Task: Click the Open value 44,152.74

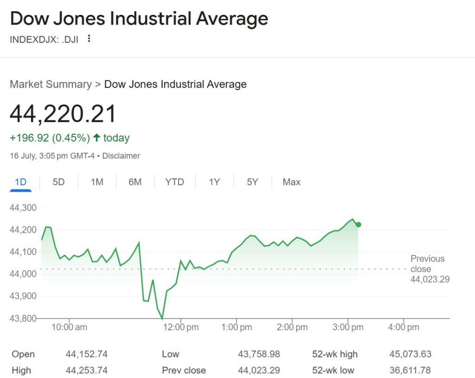Action: pos(86,354)
